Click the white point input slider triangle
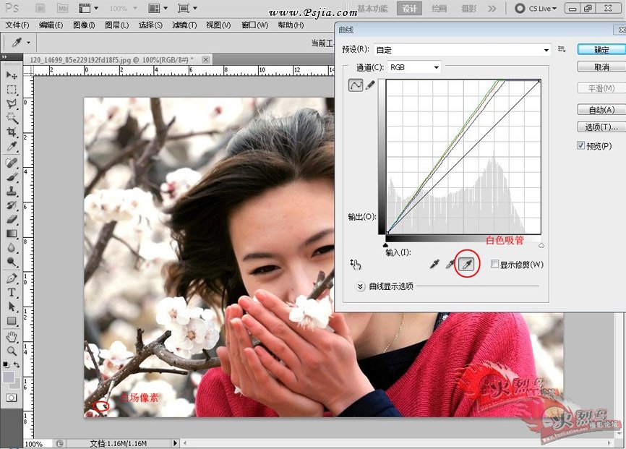 pos(541,245)
